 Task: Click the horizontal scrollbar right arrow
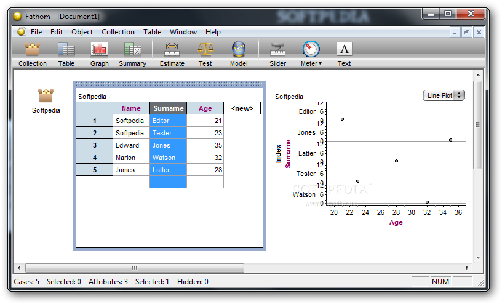[x=468, y=268]
